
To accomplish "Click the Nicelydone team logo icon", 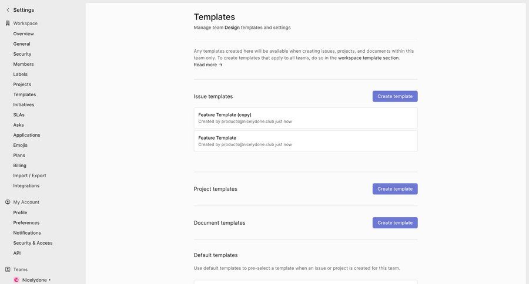I will coord(16,280).
